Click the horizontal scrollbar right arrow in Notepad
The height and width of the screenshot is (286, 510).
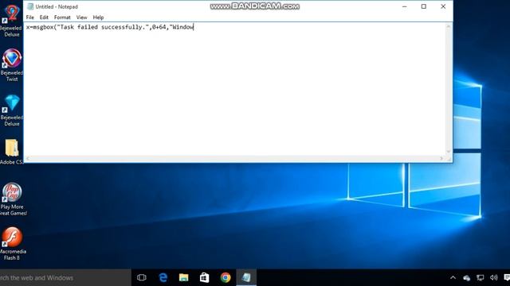[441, 158]
